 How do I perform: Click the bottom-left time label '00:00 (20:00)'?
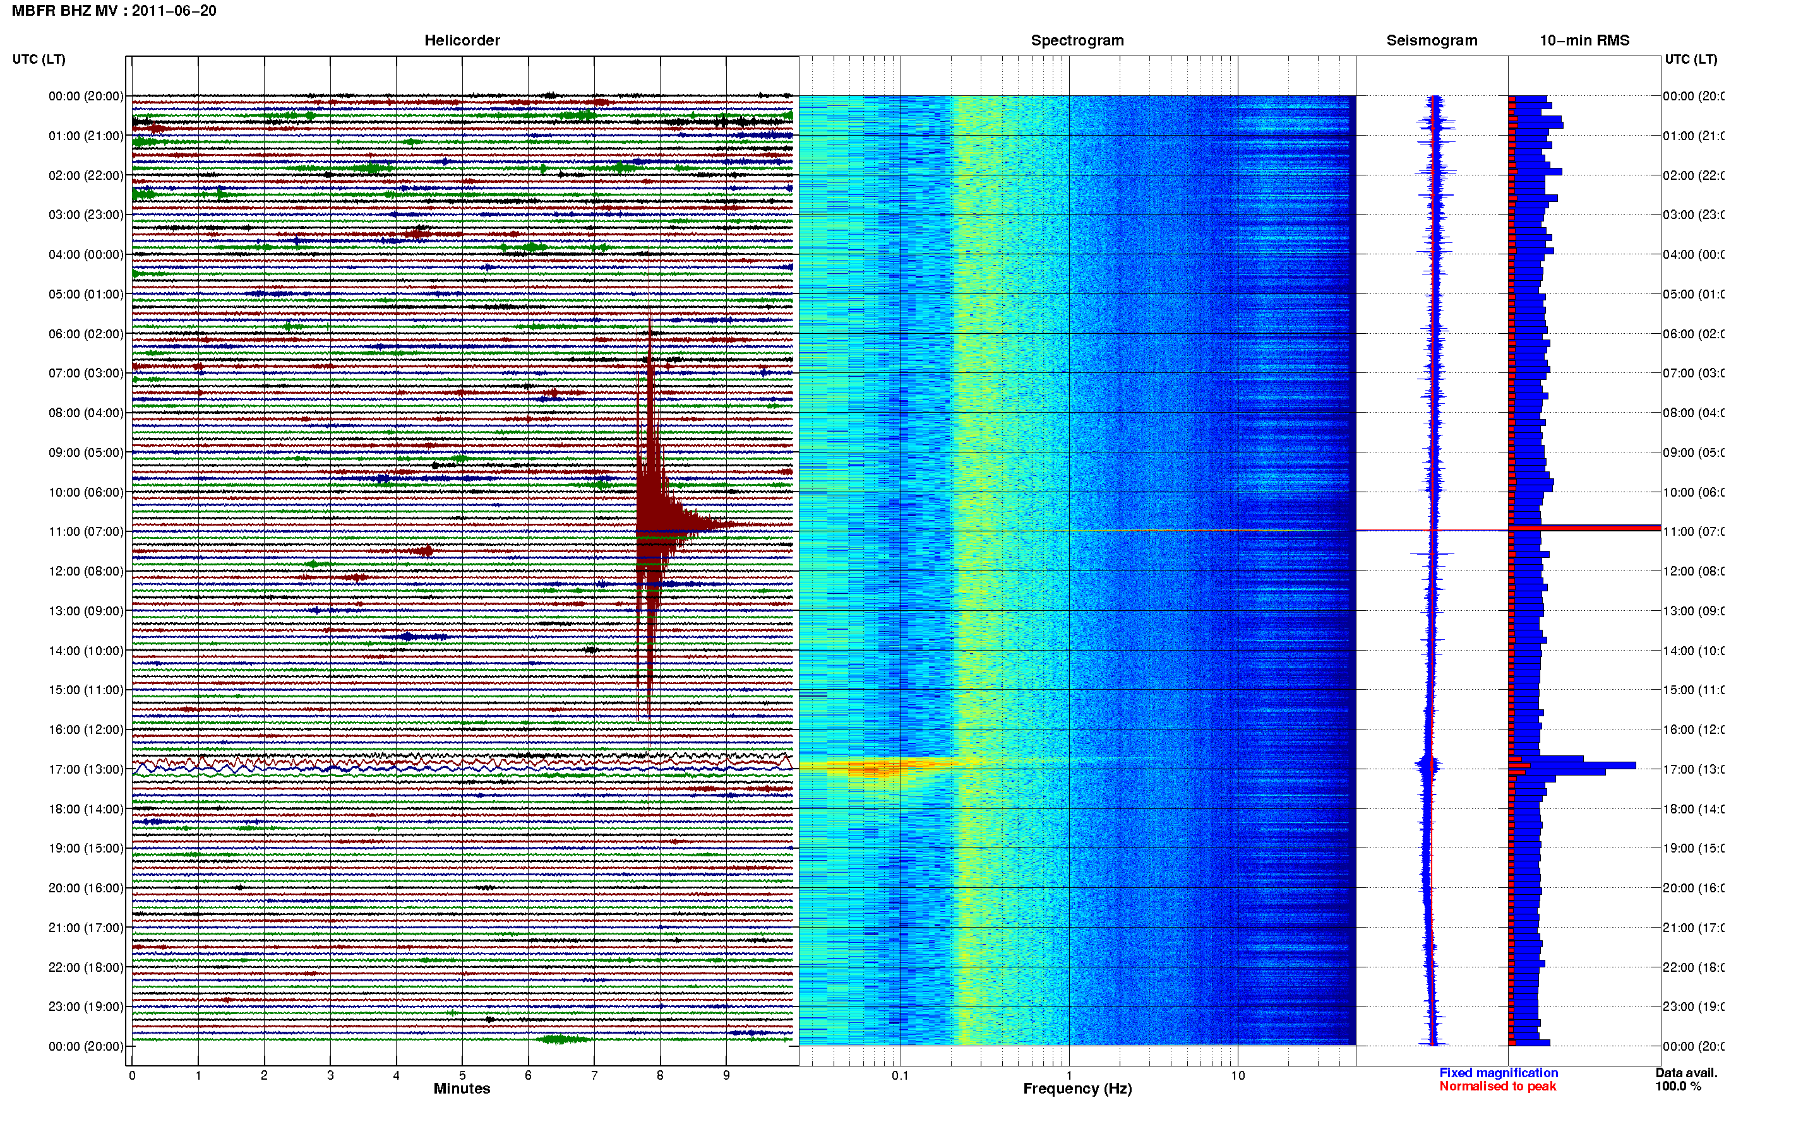[86, 1046]
